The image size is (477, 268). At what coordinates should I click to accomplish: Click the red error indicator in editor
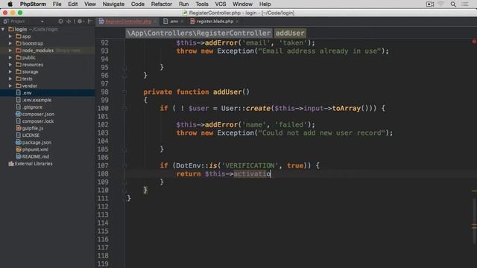tap(474, 42)
